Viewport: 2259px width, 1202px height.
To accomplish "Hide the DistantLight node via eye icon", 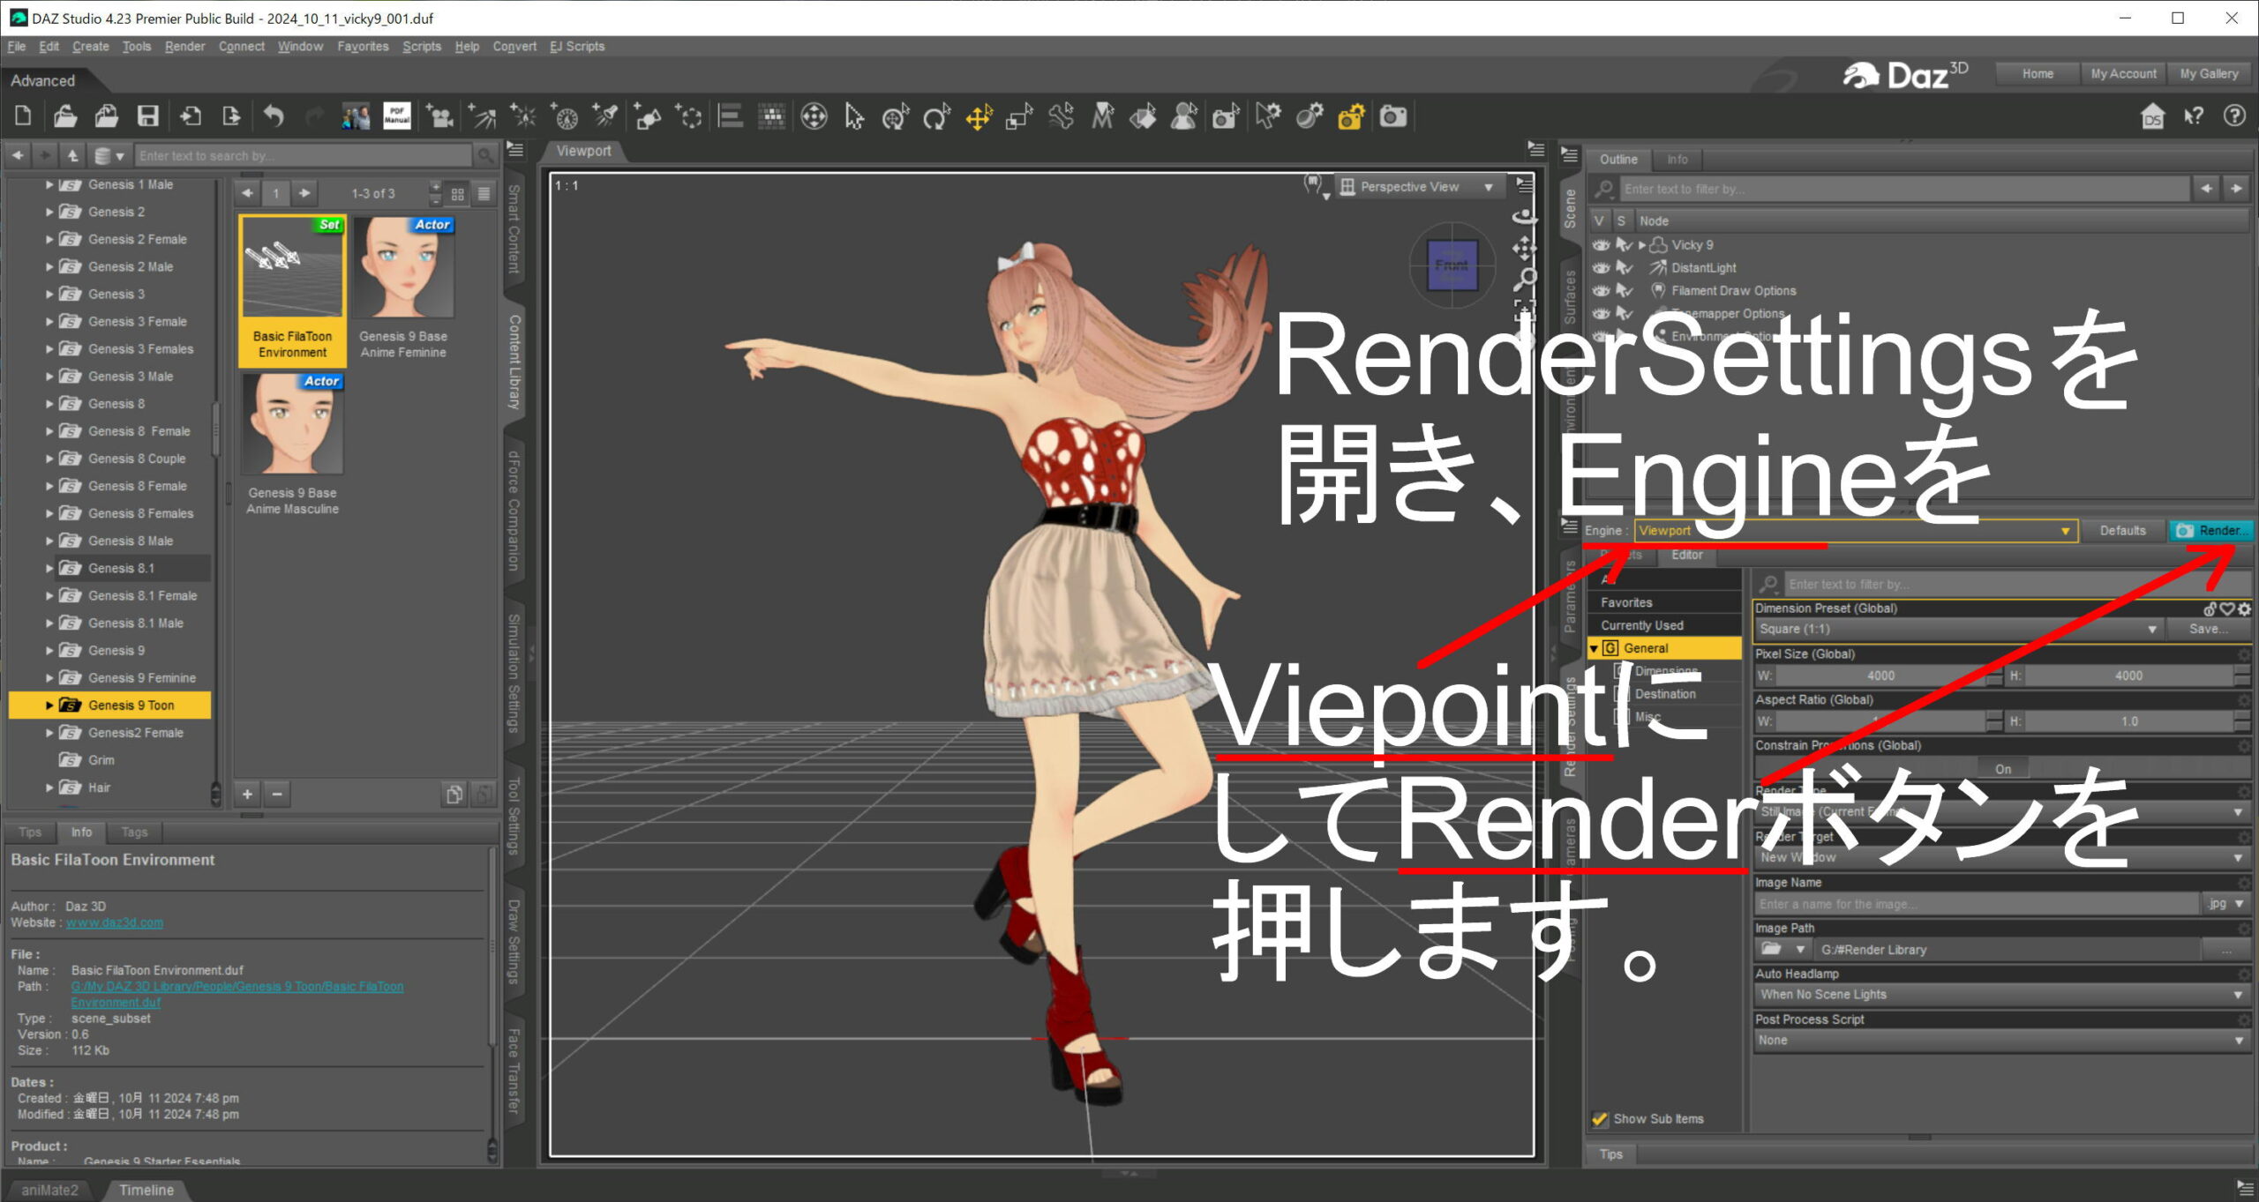I will pos(1601,268).
